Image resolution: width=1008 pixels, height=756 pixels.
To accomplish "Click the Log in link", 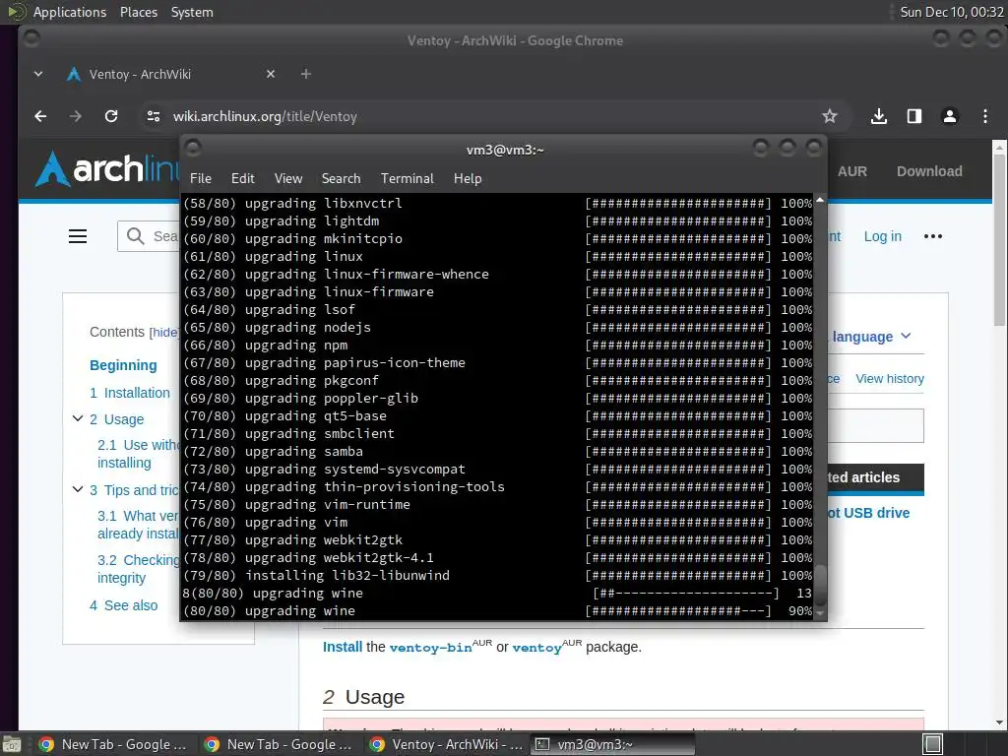I will (882, 236).
